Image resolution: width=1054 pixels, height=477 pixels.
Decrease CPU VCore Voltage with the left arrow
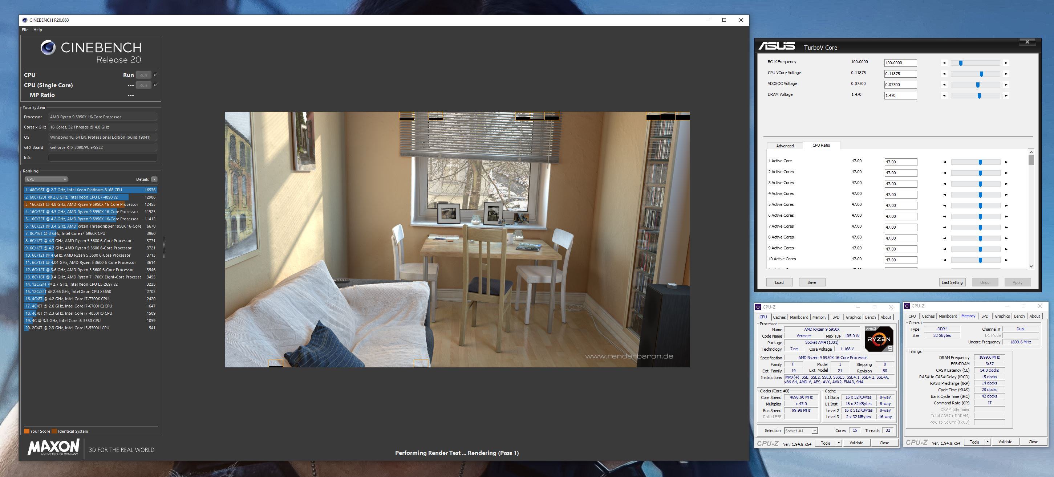tap(944, 74)
